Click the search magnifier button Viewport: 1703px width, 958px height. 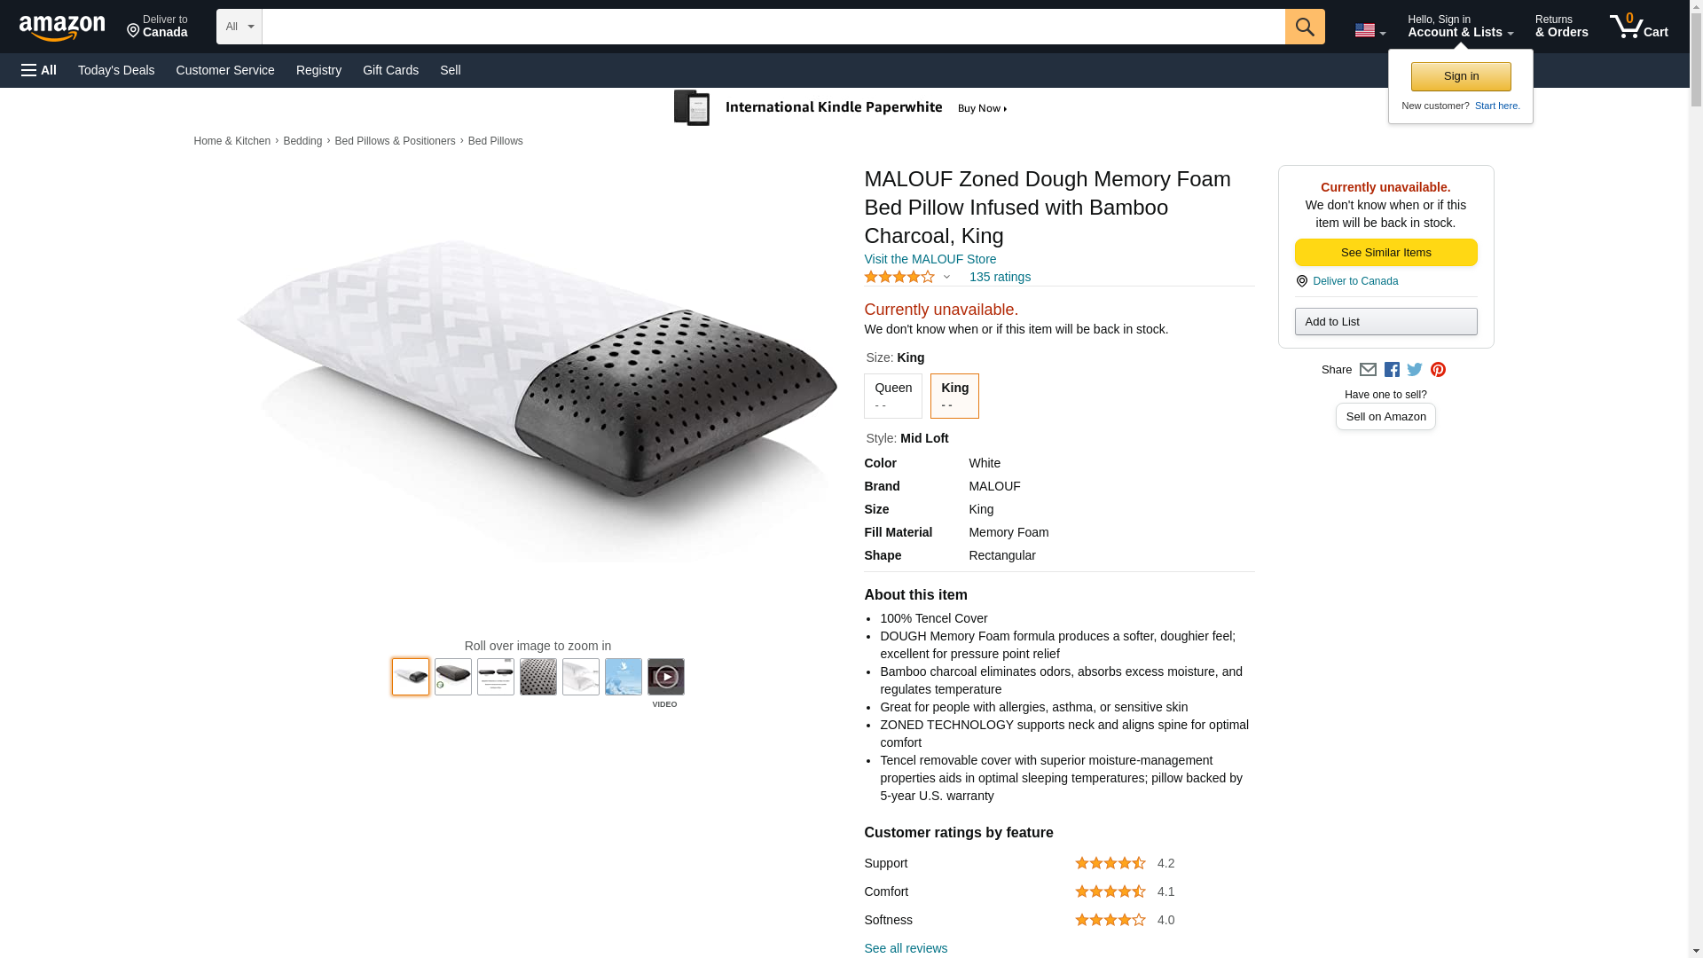coord(1305,27)
